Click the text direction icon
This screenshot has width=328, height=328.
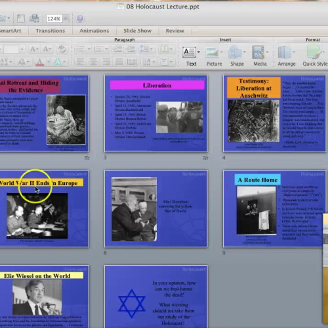[x=147, y=62]
